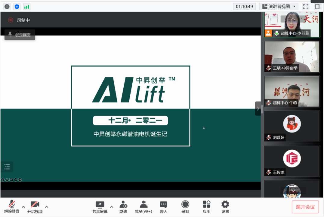
Task: Select the 王斌-中昇创举 participant video thumbnail
Action: [292, 57]
